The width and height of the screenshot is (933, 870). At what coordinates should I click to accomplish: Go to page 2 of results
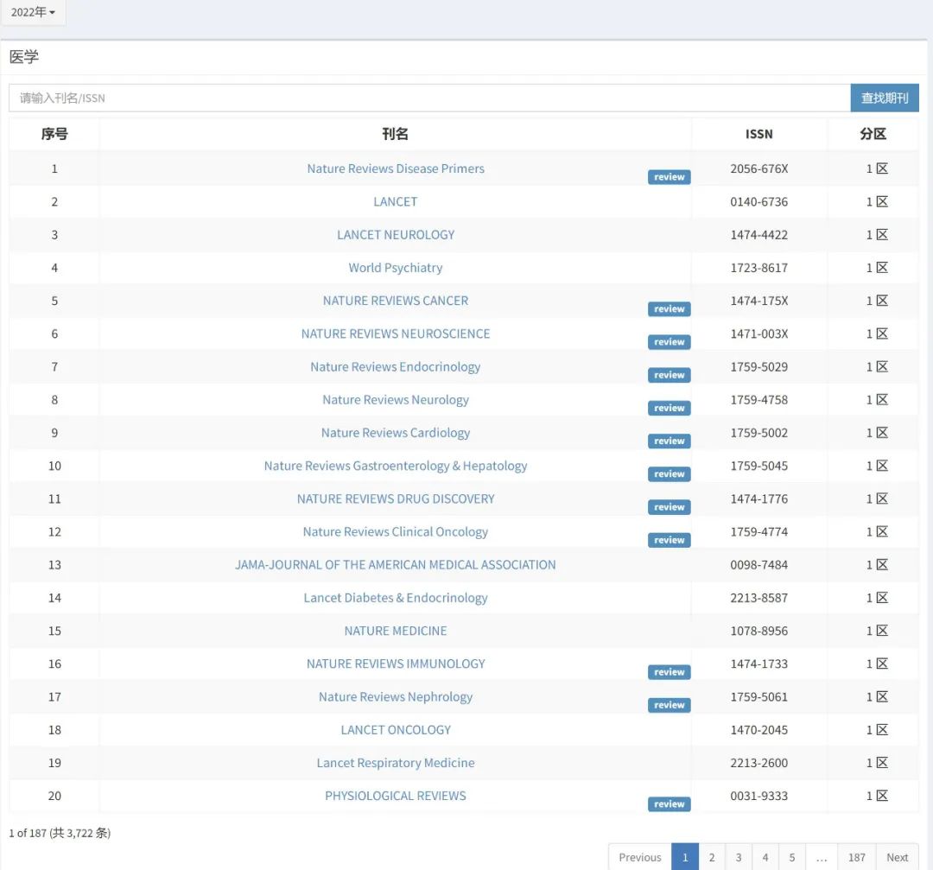point(712,857)
